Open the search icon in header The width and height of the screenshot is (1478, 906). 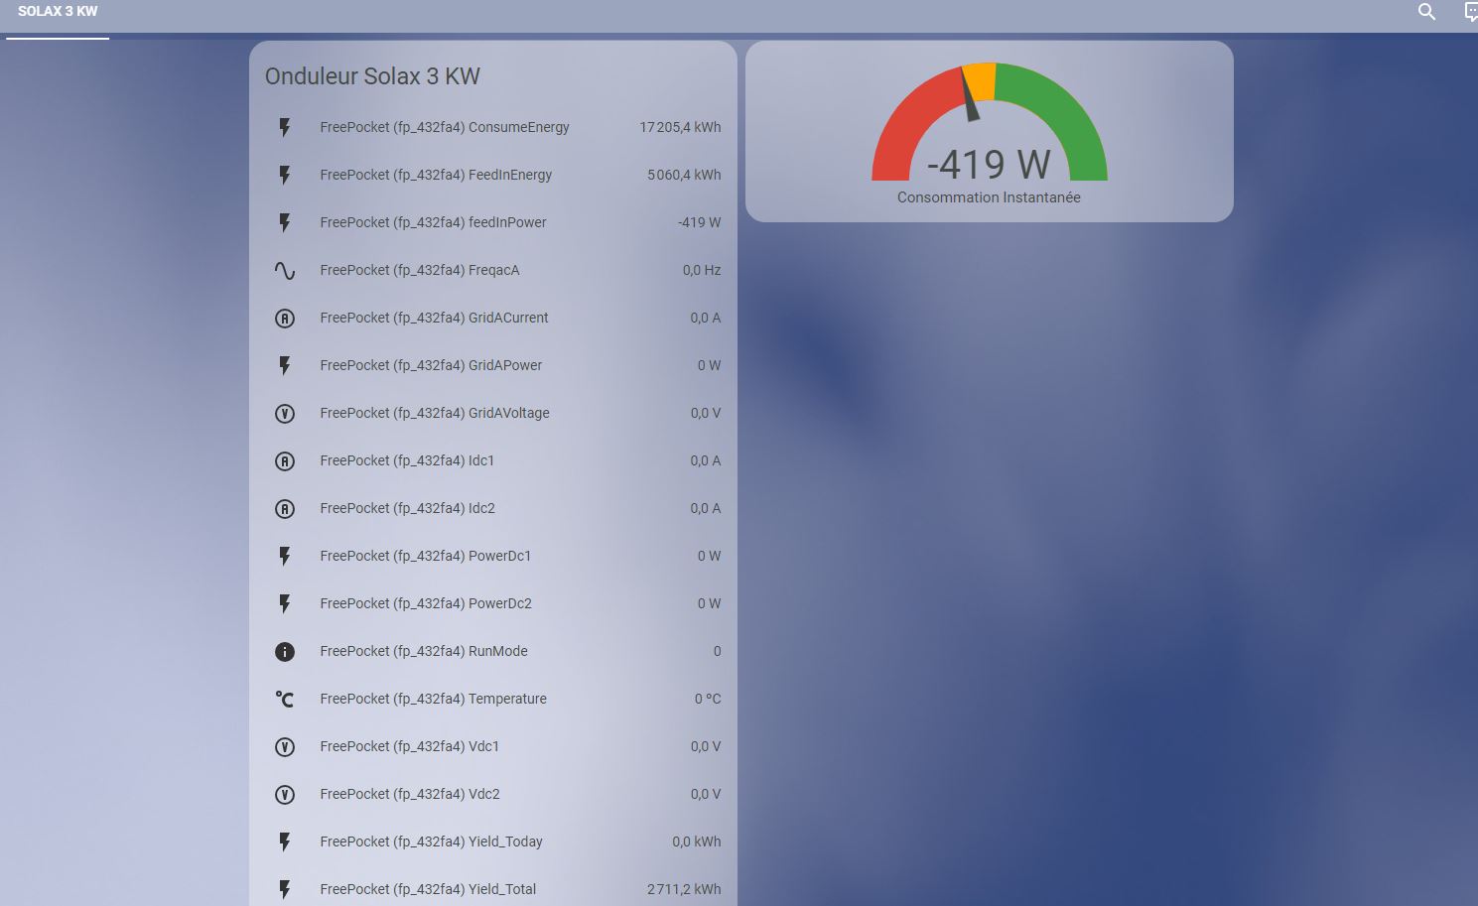1426,12
